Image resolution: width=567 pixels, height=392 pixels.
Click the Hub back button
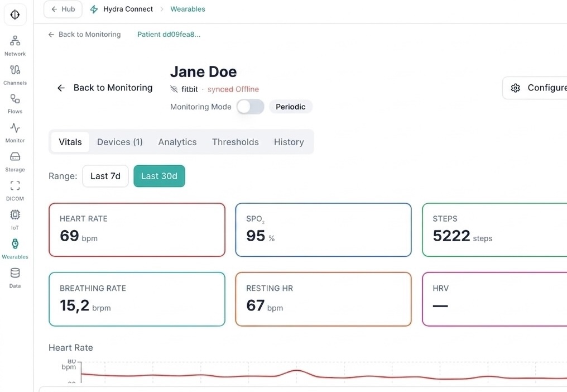[x=63, y=9]
